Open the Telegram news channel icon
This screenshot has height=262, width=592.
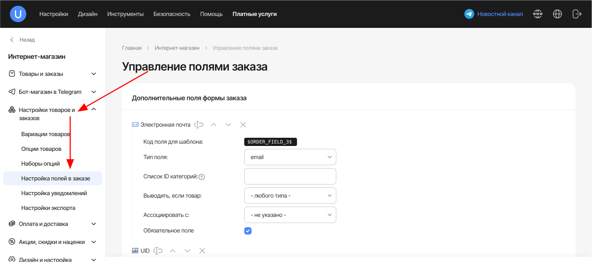click(469, 14)
